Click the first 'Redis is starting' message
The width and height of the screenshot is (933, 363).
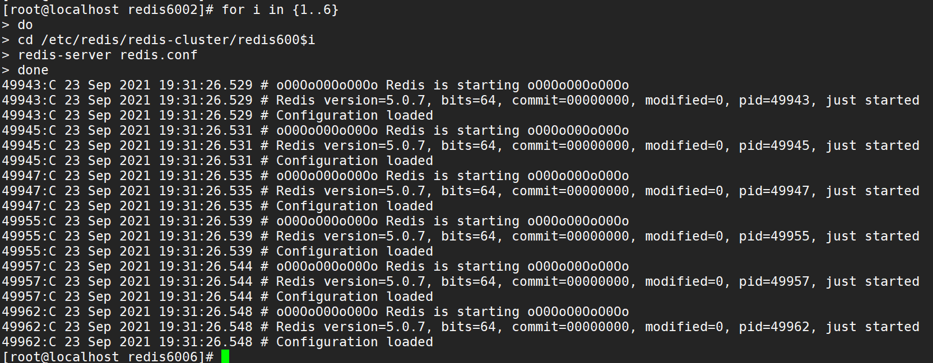pyautogui.click(x=452, y=85)
